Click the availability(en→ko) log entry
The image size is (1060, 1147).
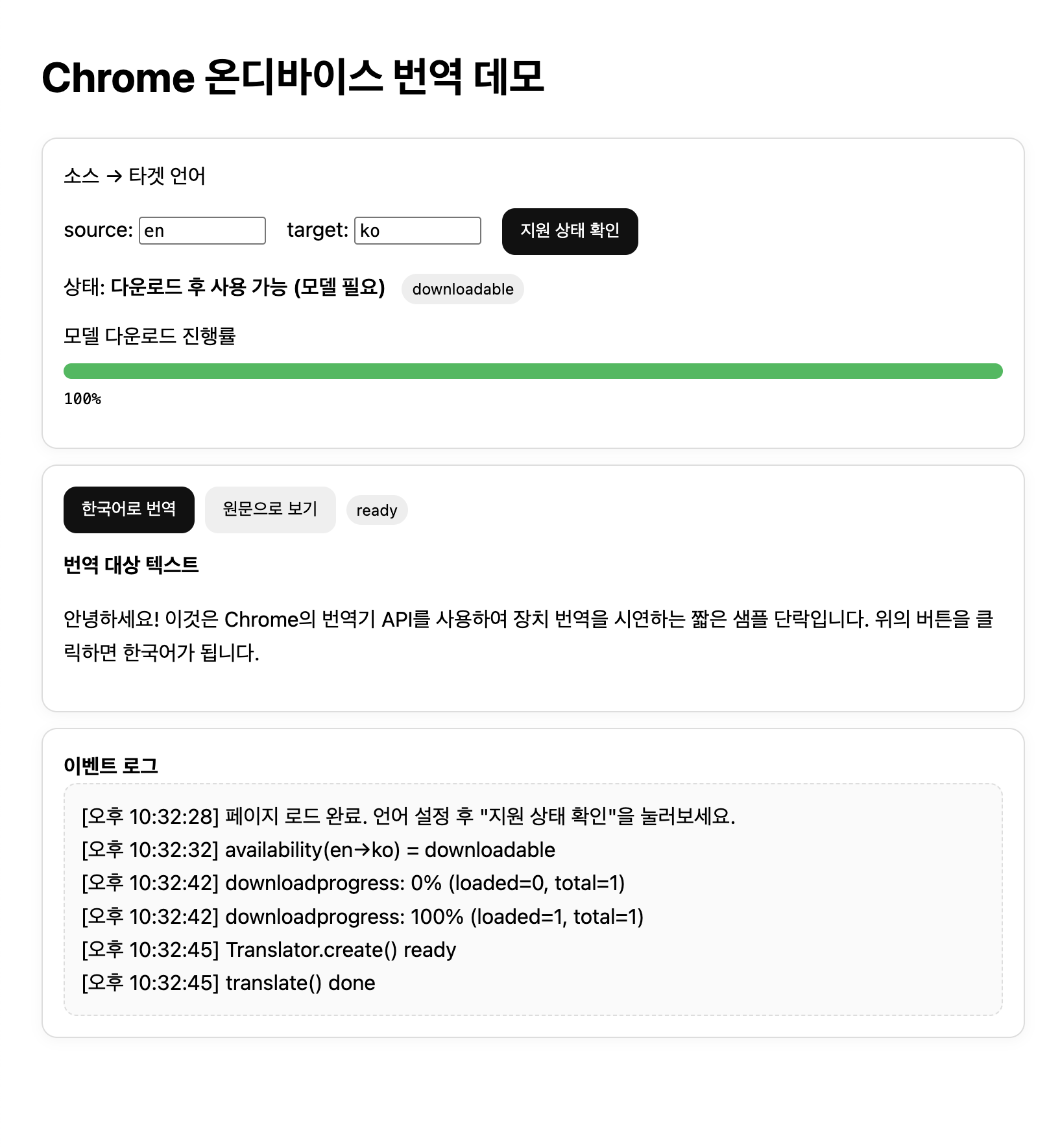[319, 850]
